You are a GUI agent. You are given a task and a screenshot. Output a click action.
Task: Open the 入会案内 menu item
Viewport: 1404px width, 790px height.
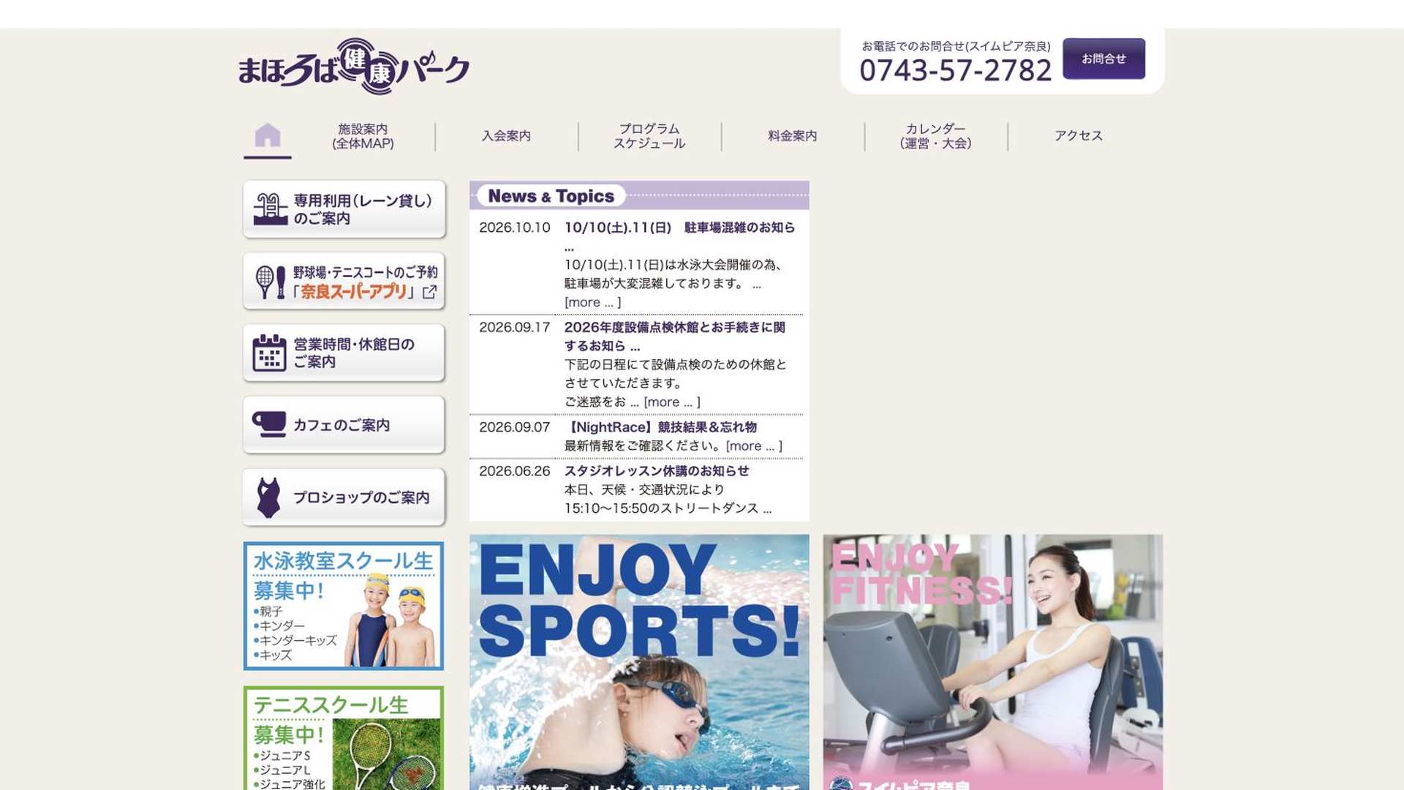506,136
